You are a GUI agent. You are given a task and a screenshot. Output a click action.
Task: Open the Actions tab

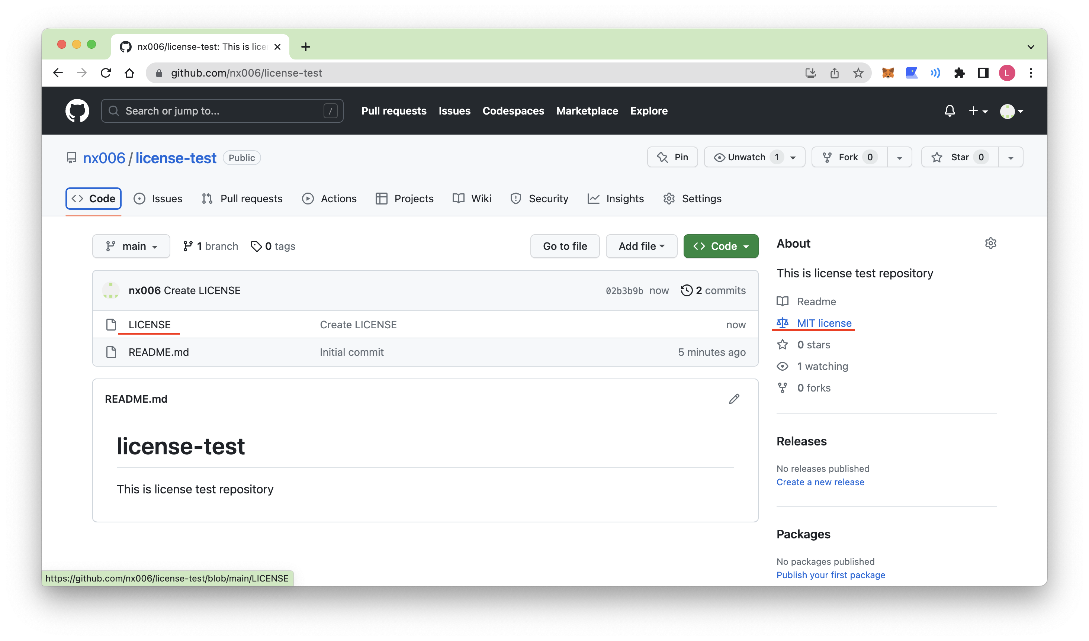click(x=329, y=199)
